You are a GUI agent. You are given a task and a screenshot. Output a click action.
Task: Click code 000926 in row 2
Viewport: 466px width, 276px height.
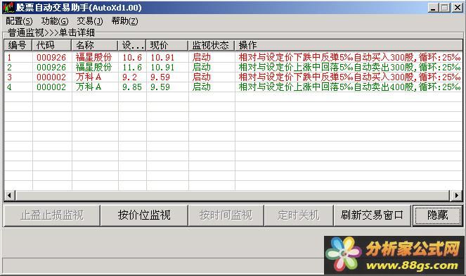51,68
